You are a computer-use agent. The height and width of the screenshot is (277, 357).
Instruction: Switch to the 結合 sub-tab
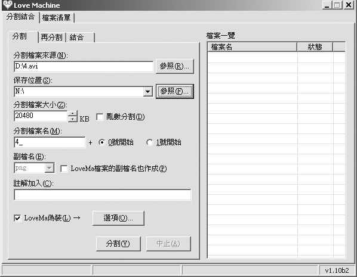tap(80, 38)
